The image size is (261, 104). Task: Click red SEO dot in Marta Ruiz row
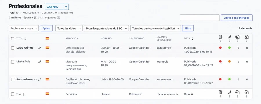point(220,61)
